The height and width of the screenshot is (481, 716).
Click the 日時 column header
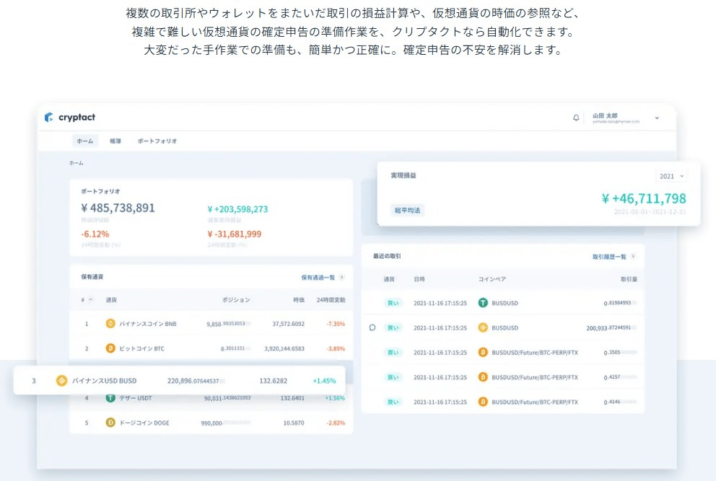click(419, 279)
